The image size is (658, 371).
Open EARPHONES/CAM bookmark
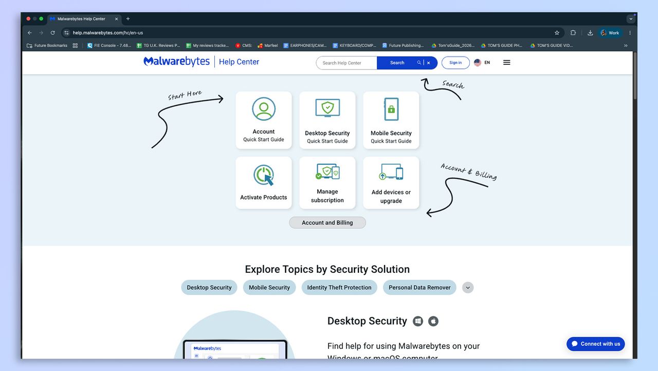tap(305, 45)
